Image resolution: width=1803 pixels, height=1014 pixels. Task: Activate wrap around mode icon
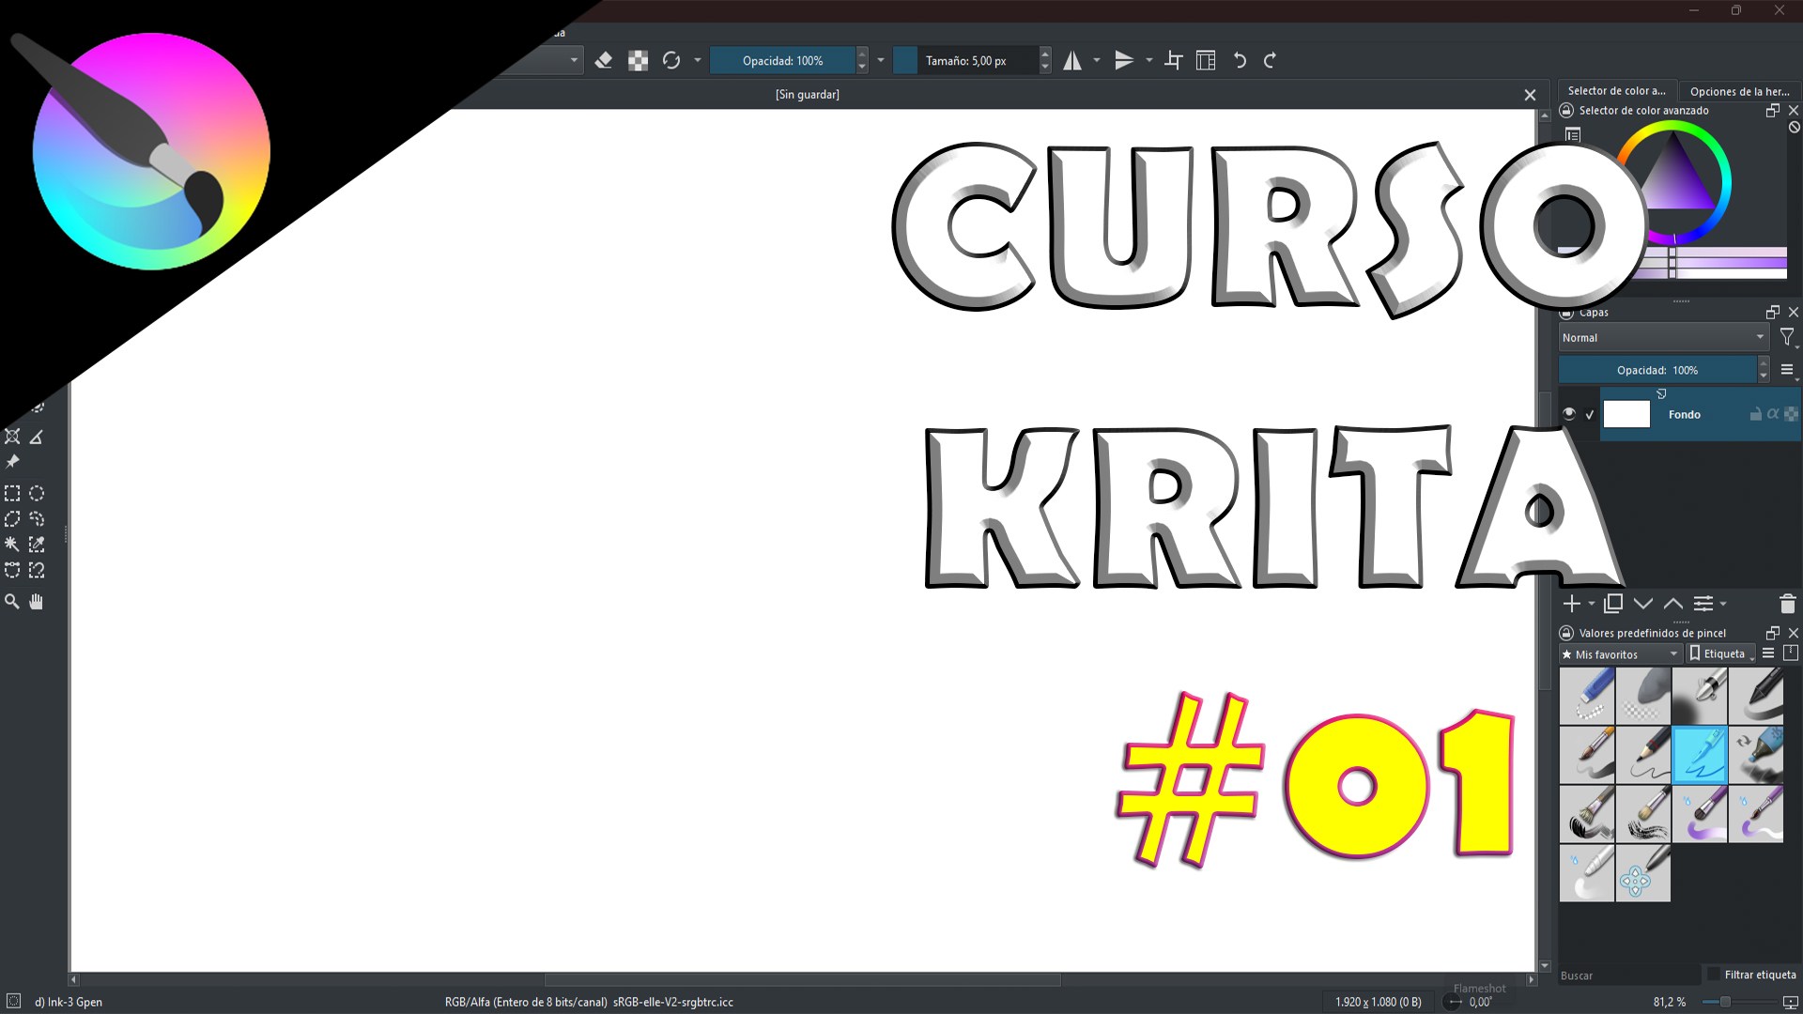tap(1174, 61)
